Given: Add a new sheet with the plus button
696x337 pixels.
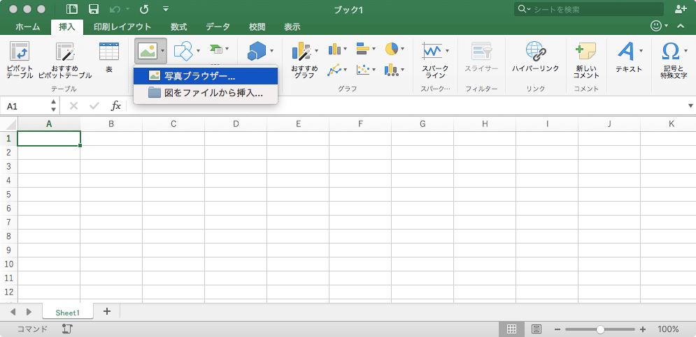Looking at the screenshot, I should pyautogui.click(x=106, y=311).
